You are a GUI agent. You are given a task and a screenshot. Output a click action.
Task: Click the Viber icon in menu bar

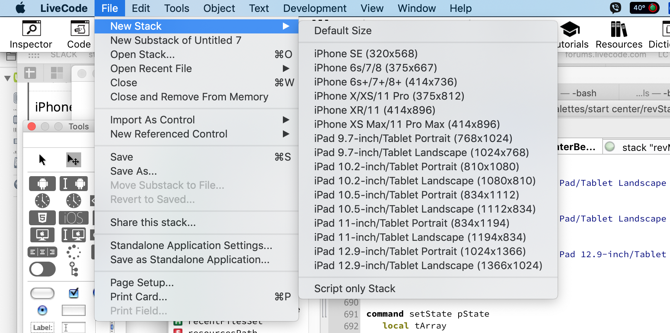click(616, 8)
